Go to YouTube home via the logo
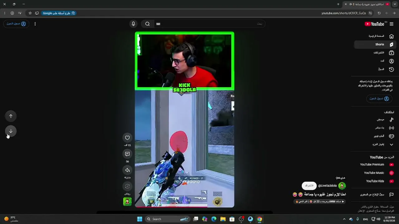Viewport: 399px width, 224px height. pos(374,24)
